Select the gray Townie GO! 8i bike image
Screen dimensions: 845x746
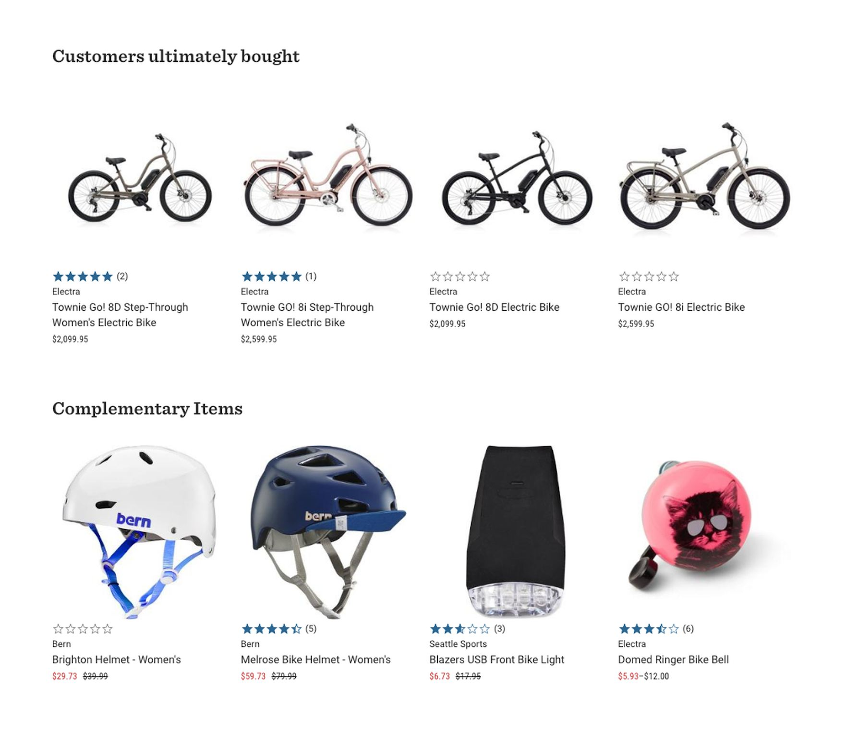[705, 176]
